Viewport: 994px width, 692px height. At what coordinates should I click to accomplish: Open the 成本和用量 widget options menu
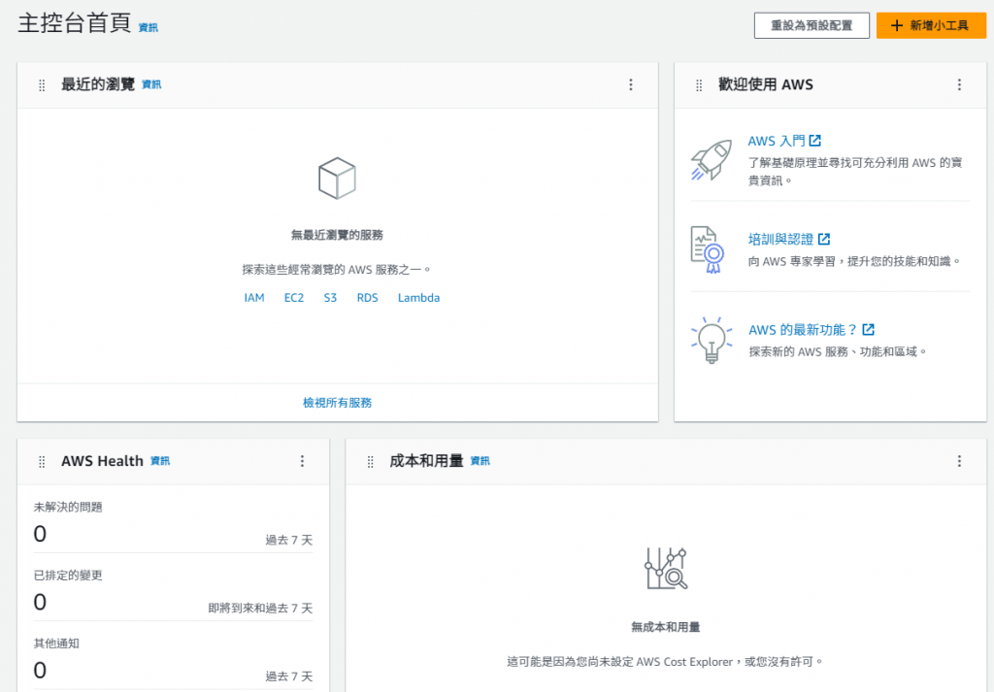(x=958, y=461)
